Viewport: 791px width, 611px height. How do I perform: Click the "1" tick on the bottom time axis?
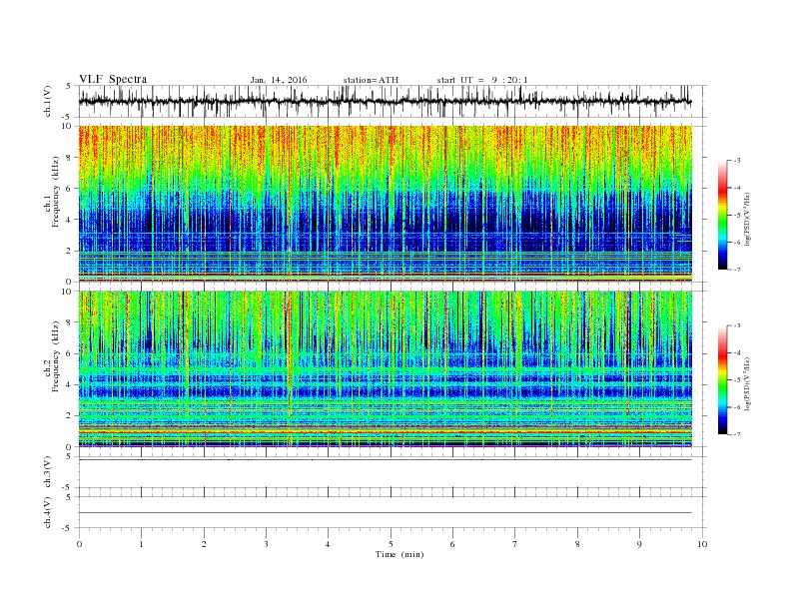tap(141, 544)
